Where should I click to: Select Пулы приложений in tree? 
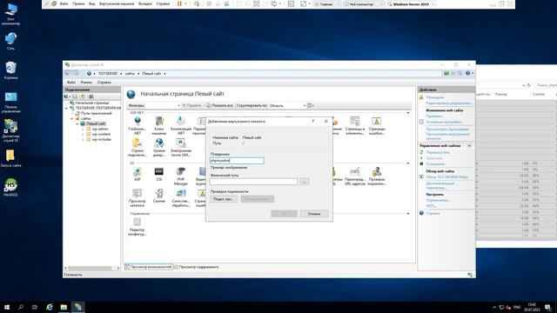point(94,113)
